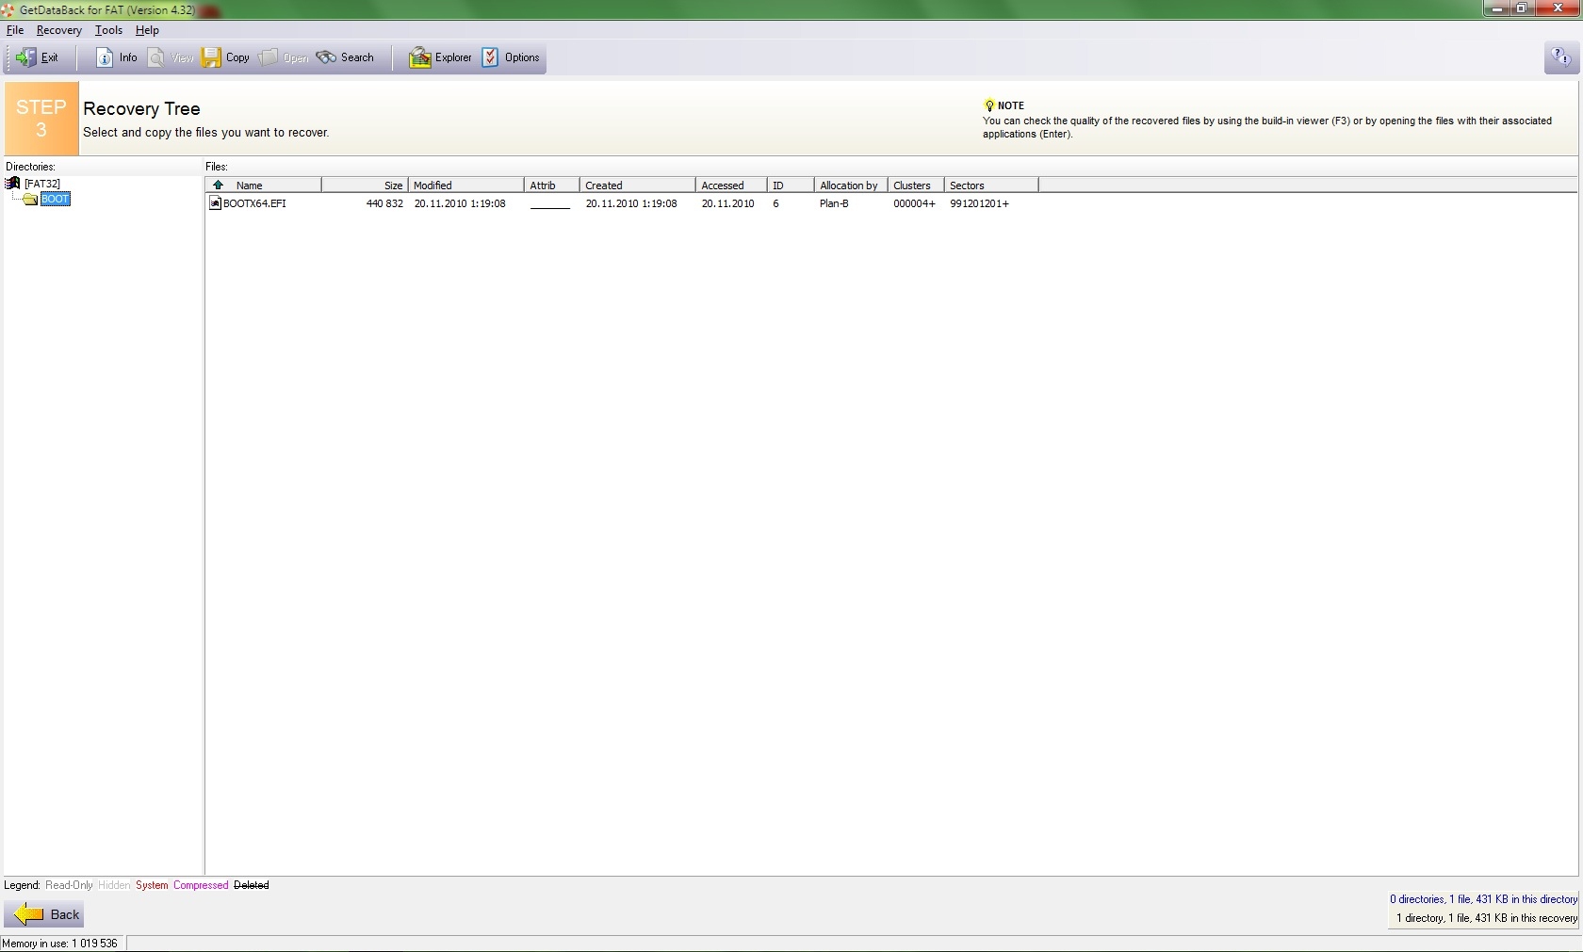This screenshot has width=1583, height=952.
Task: Open the File menu
Action: (x=15, y=30)
